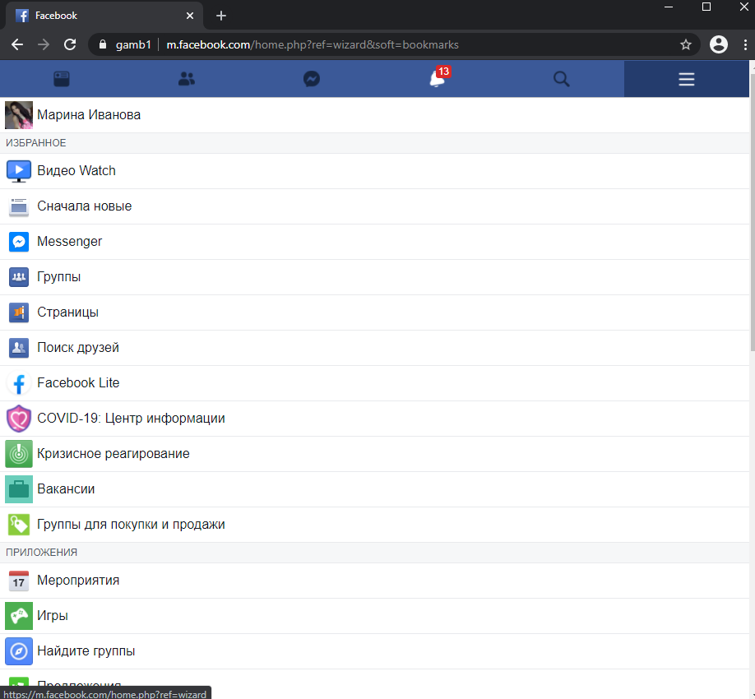
Task: Click the Видео Watch monitor icon
Action: click(x=19, y=171)
